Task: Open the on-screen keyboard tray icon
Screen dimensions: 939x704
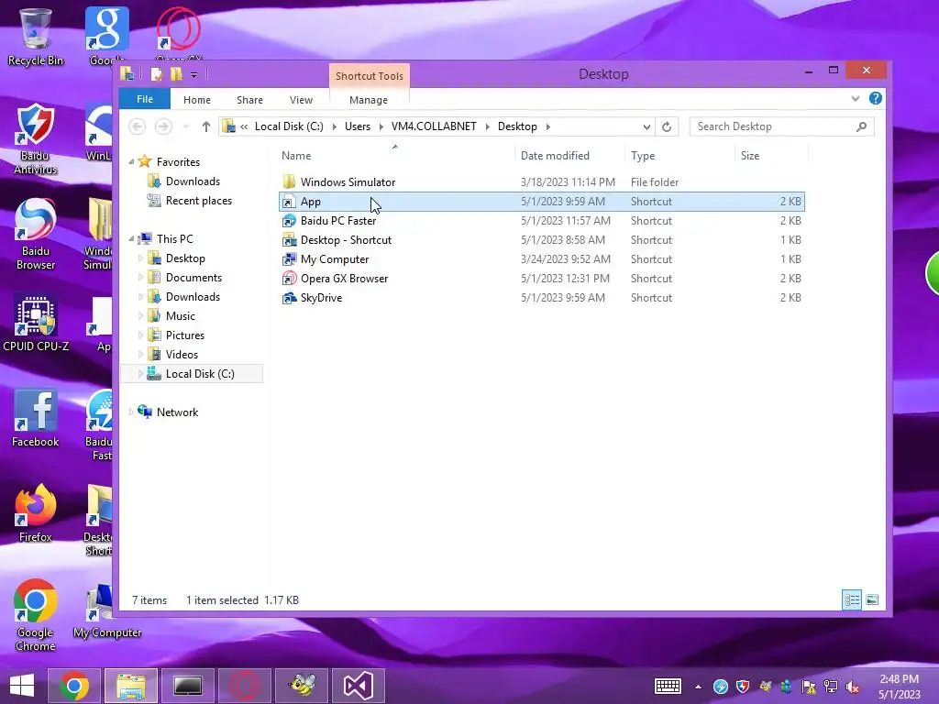Action: pyautogui.click(x=668, y=686)
